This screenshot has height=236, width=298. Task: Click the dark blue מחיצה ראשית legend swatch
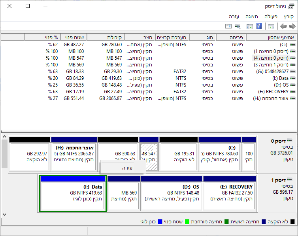[x=264, y=222]
